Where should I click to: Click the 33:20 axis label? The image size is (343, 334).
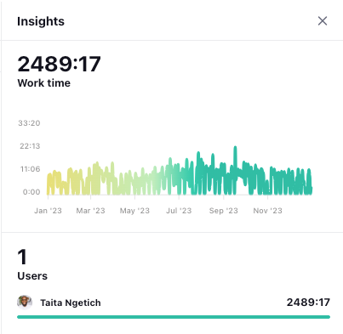pyautogui.click(x=29, y=123)
